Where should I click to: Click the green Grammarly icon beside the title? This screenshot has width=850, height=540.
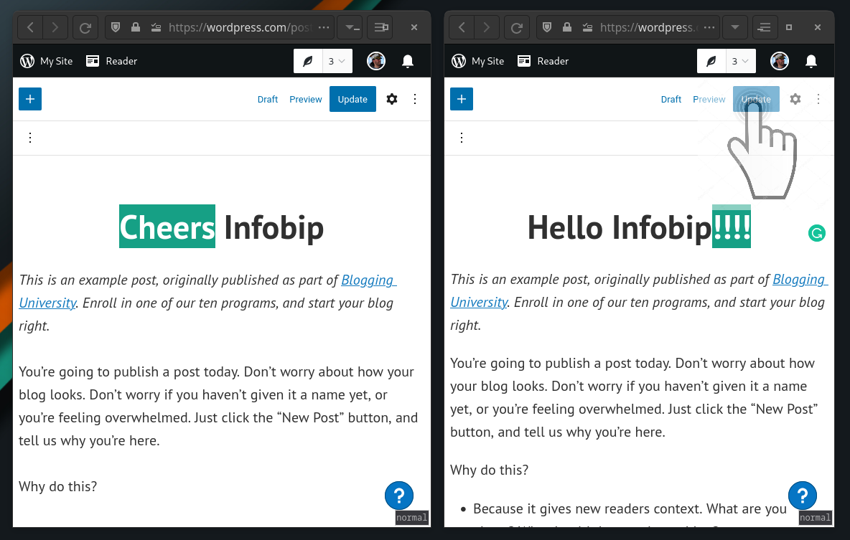tap(816, 233)
